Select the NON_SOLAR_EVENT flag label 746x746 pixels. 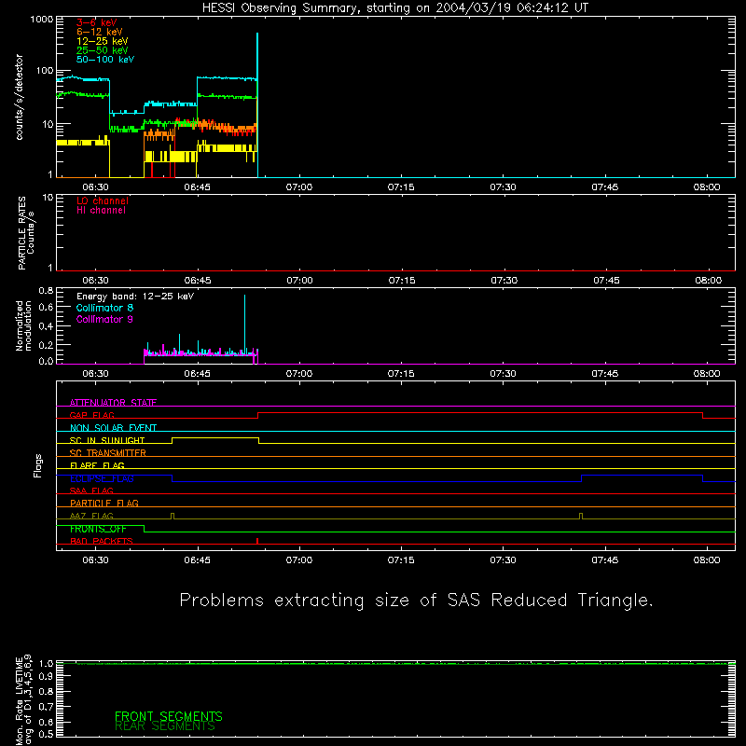(113, 428)
